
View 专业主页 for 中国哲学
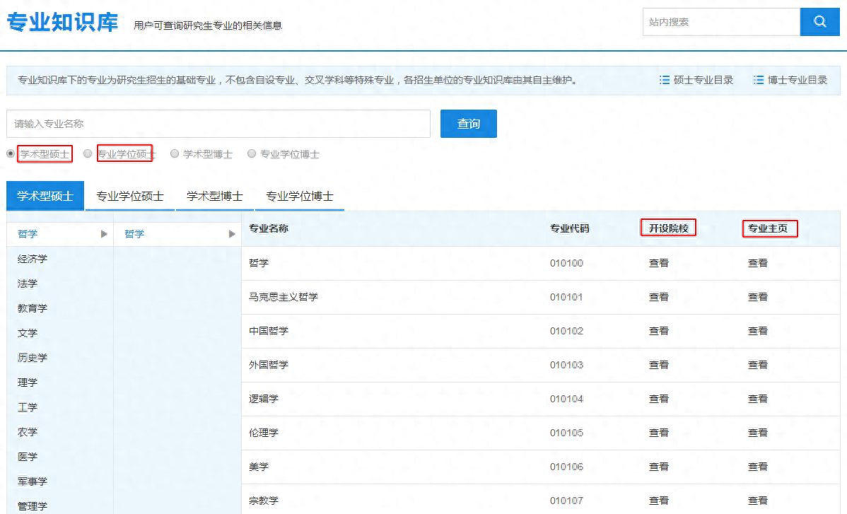click(757, 331)
